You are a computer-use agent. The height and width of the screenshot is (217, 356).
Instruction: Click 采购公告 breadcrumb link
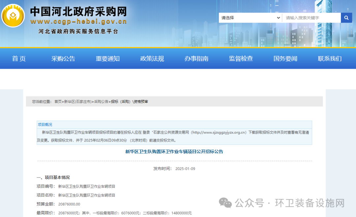click(101, 102)
